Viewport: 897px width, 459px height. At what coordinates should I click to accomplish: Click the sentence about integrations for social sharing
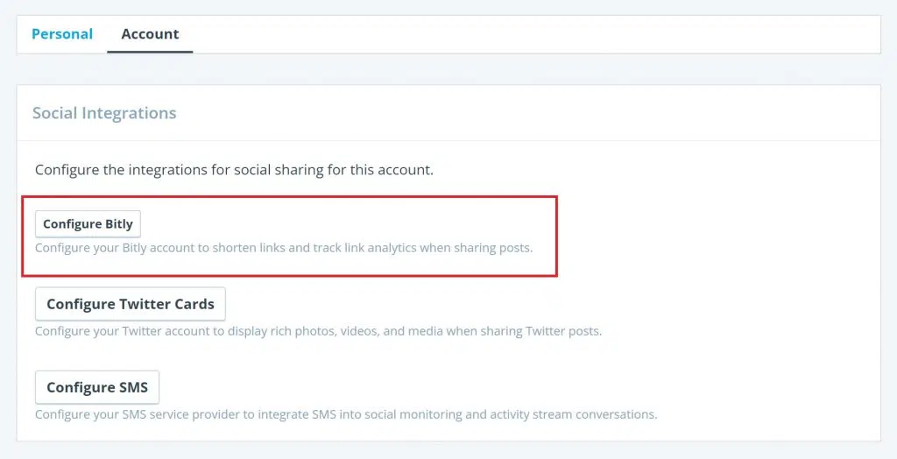pos(234,170)
